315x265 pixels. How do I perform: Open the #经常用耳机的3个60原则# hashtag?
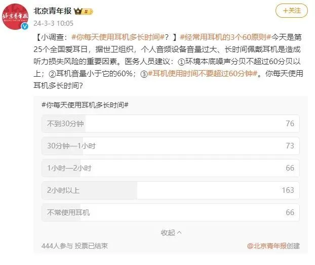218,36
